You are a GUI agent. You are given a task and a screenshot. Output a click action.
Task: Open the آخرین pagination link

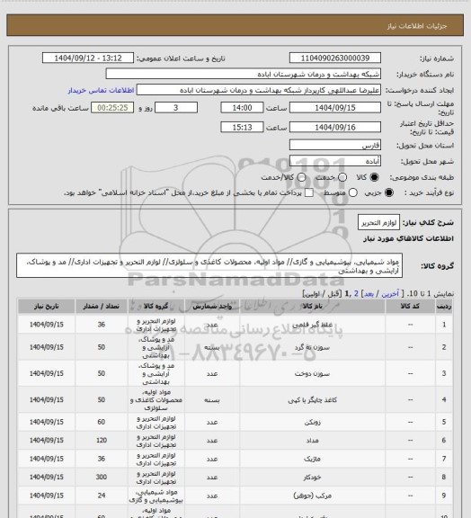pyautogui.click(x=390, y=294)
